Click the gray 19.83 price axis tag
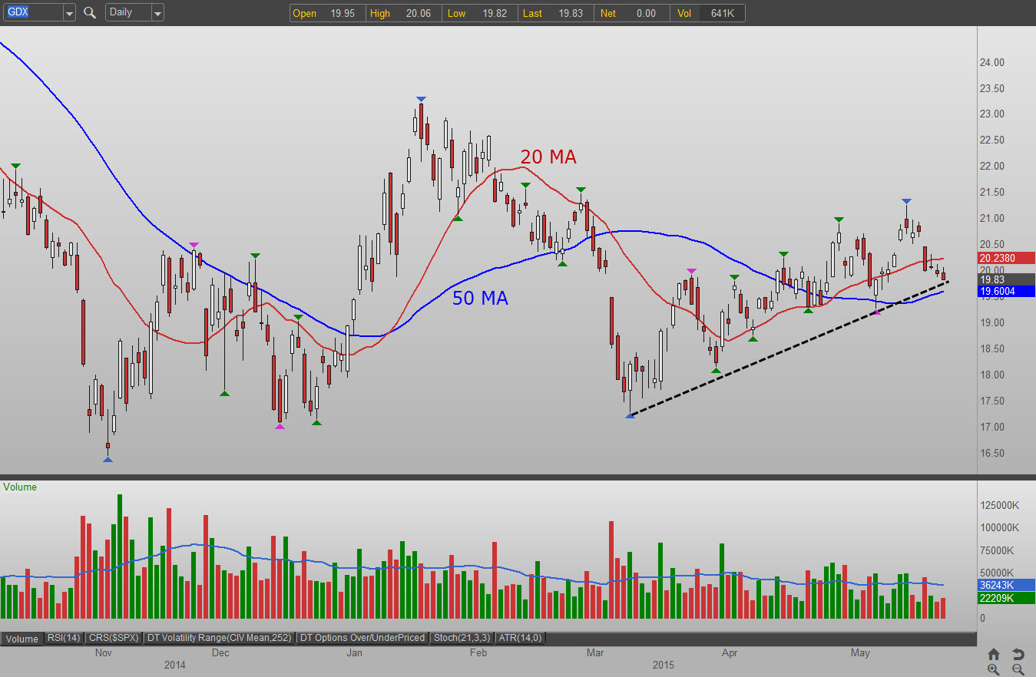This screenshot has height=677, width=1036. [x=1007, y=279]
